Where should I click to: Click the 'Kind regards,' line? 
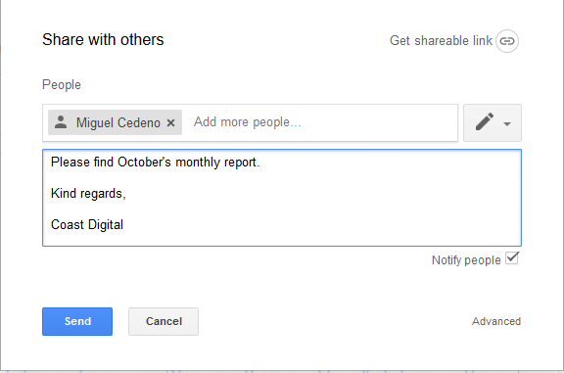pos(88,194)
